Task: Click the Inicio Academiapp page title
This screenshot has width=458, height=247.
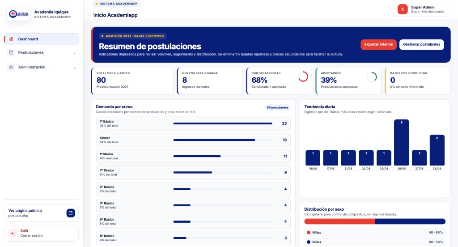Action: [115, 15]
